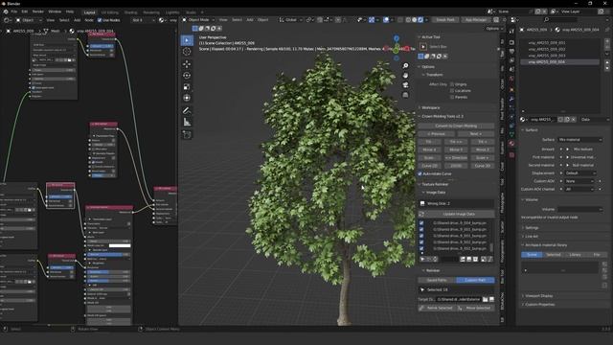Click the Mirror X button
The width and height of the screenshot is (613, 345).
(x=429, y=149)
